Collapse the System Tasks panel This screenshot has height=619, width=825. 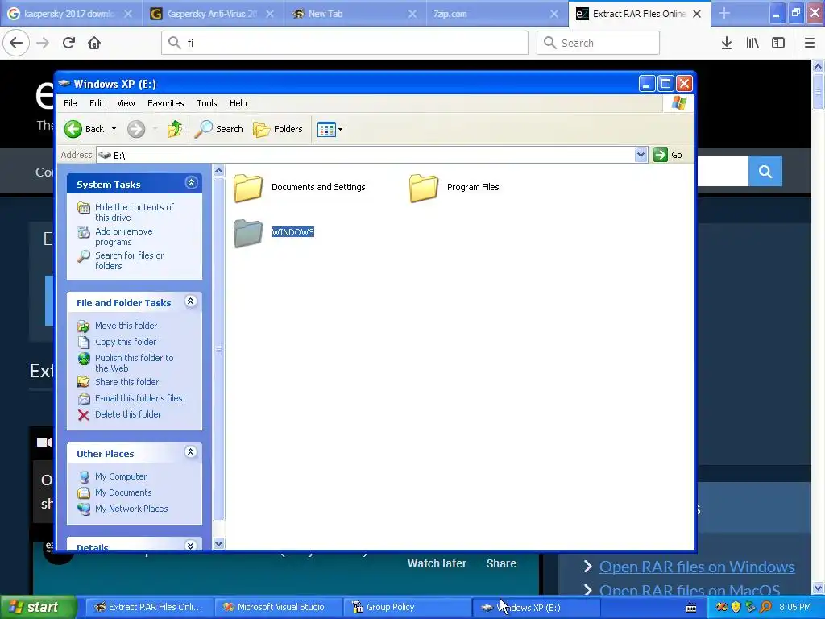191,183
